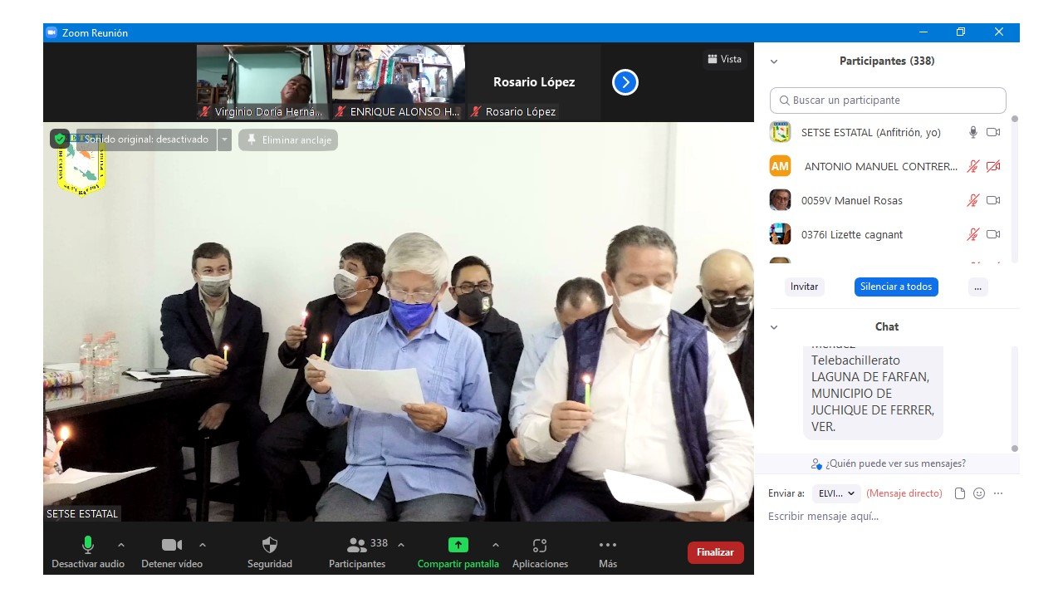Open the Enviar a recipient dropdown
The height and width of the screenshot is (598, 1063).
(x=836, y=493)
